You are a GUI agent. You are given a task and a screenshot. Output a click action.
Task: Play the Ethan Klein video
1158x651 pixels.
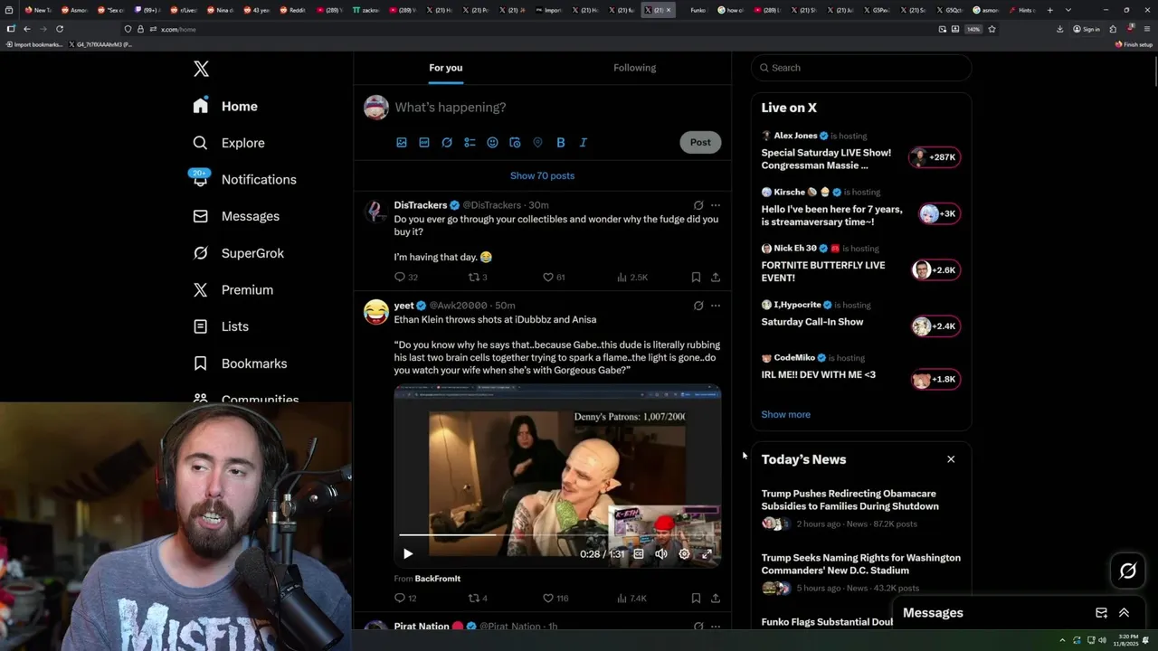click(x=407, y=554)
